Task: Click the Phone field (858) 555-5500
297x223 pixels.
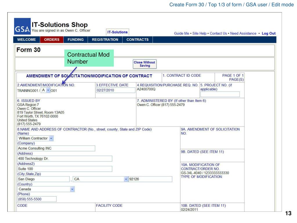Action: 37,199
